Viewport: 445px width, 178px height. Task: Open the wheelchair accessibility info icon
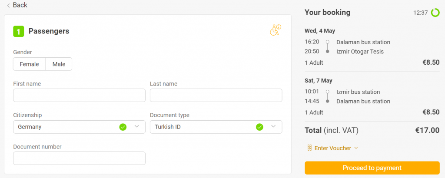(x=275, y=30)
